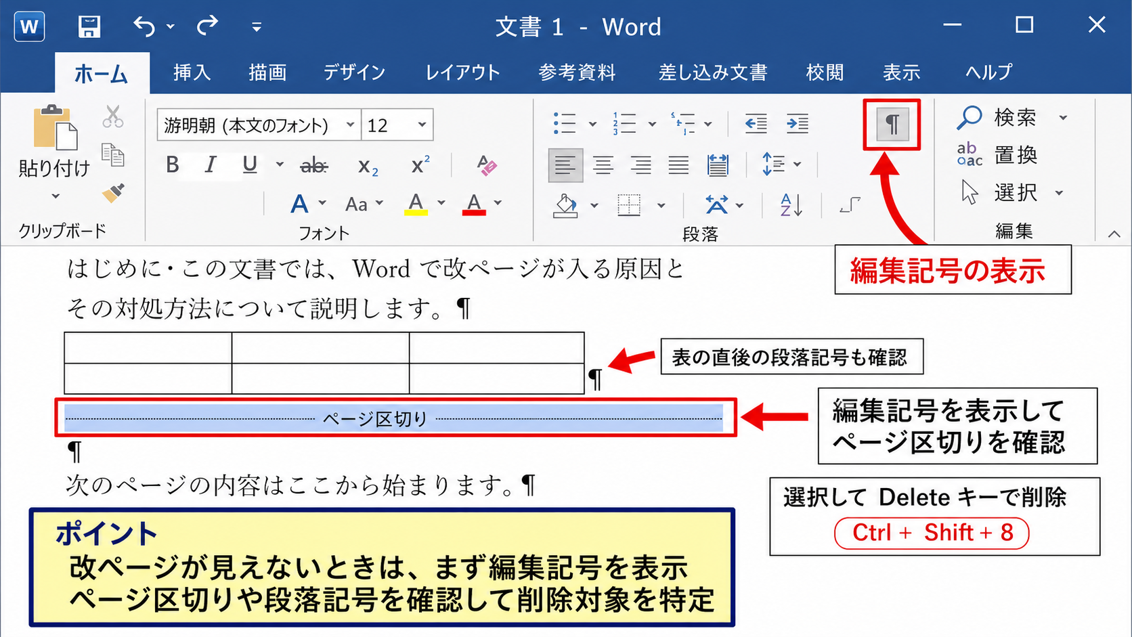Click the Numbering list icon
This screenshot has width=1132, height=637.
(x=624, y=124)
